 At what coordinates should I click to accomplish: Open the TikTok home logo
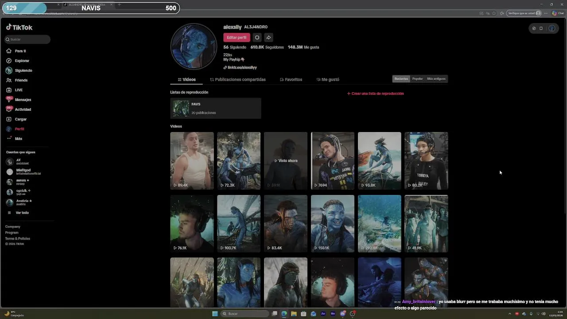[19, 27]
